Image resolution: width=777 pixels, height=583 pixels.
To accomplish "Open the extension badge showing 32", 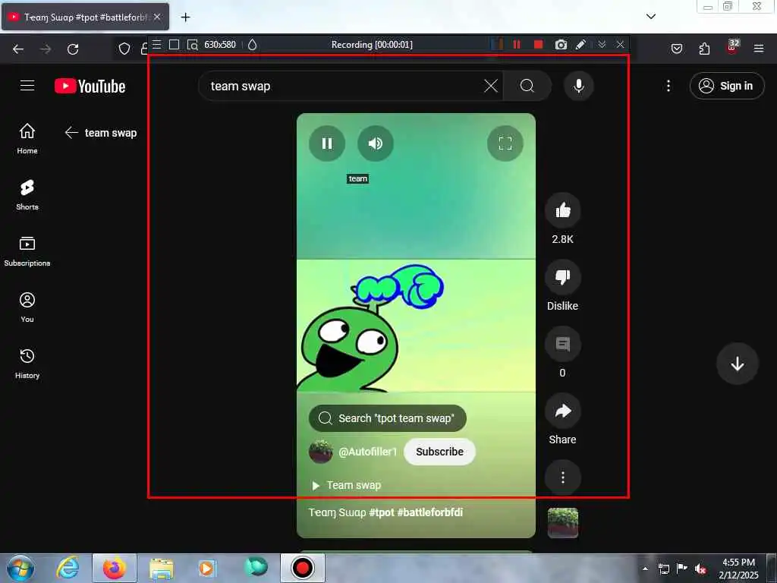I will tap(732, 48).
